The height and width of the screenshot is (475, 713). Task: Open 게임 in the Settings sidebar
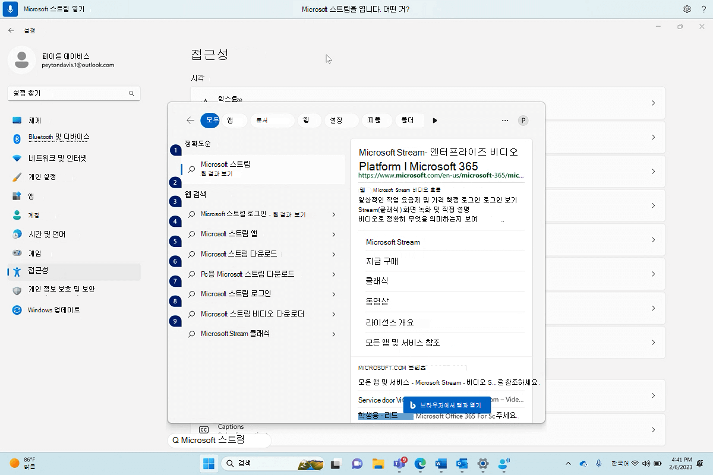74,253
